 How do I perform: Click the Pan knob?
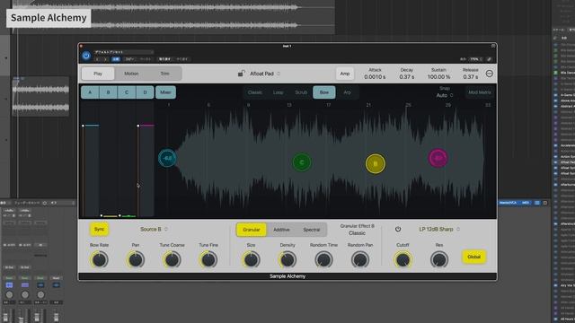point(136,259)
